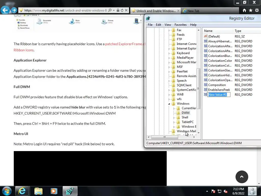Open the Registry Editor Edit menu
The width and height of the screenshot is (261, 196).
(x=159, y=25)
